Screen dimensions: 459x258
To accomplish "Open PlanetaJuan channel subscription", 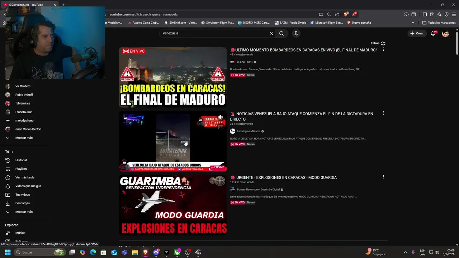I will (24, 112).
